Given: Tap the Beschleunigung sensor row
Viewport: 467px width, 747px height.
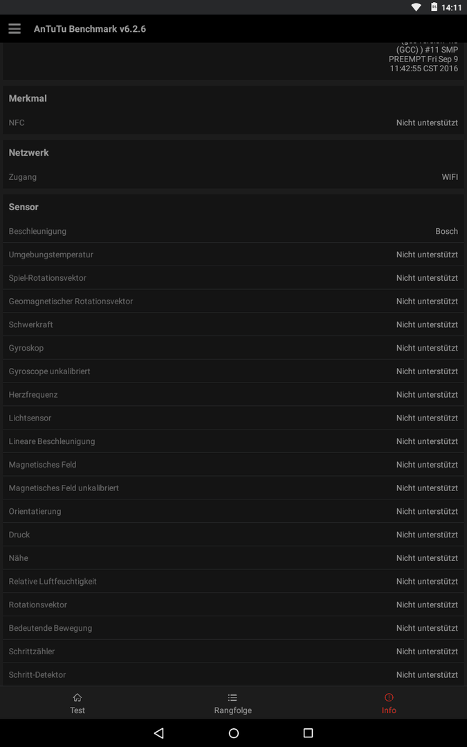Looking at the screenshot, I should pos(234,231).
